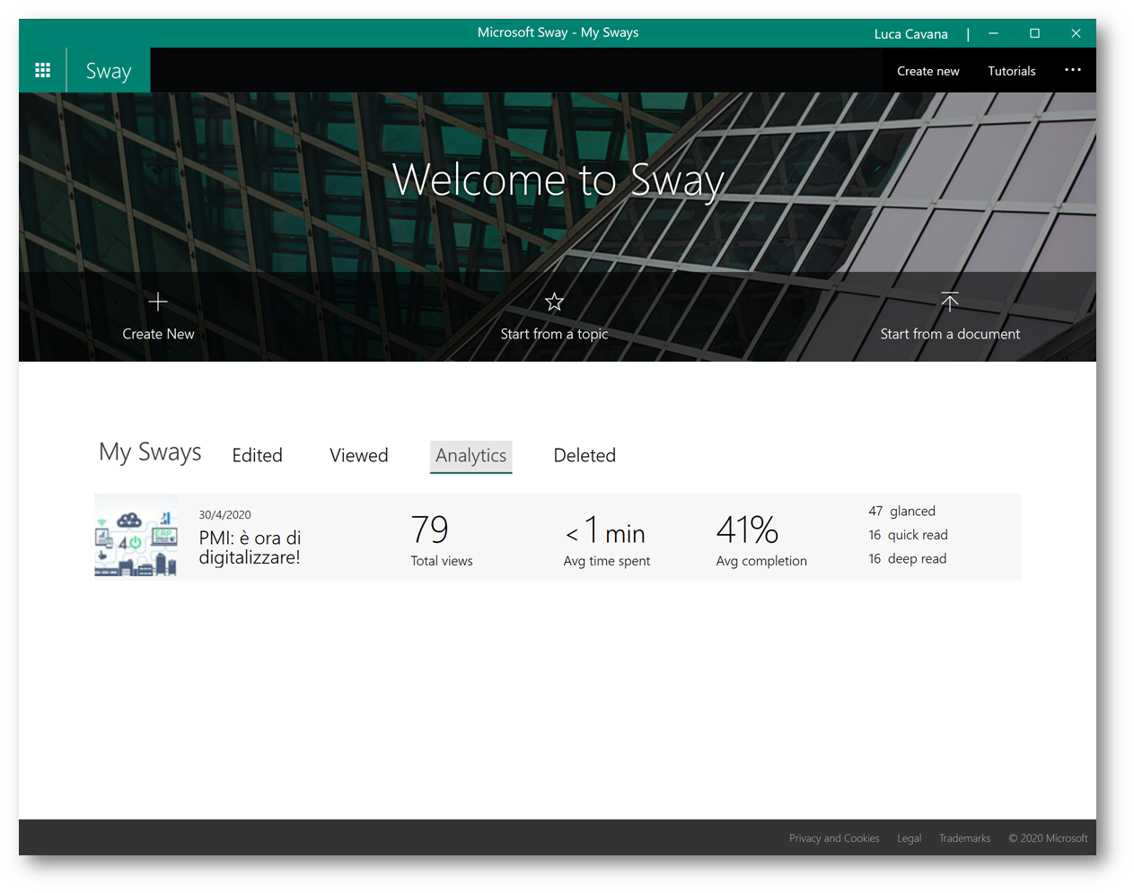The image size is (1134, 893).
Task: Click the 47 glanced entry
Action: [x=901, y=511]
